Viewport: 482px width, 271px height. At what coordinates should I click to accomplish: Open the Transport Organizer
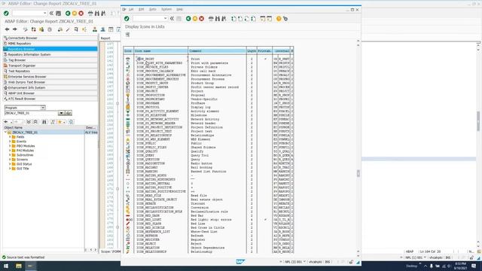[x=50, y=65]
